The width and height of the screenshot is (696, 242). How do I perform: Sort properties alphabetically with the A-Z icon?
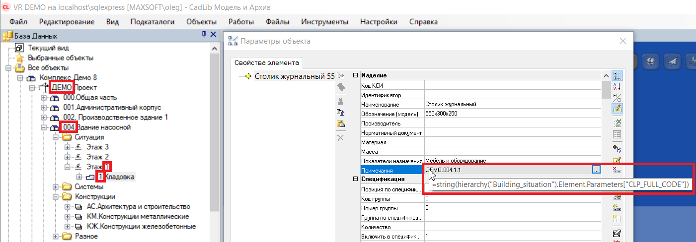pyautogui.click(x=617, y=86)
